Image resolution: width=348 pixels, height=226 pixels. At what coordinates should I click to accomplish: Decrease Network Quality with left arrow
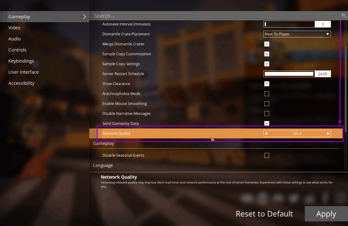[x=266, y=134]
